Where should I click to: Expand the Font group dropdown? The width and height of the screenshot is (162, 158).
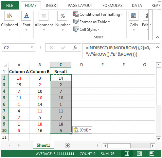[x=26, y=30]
